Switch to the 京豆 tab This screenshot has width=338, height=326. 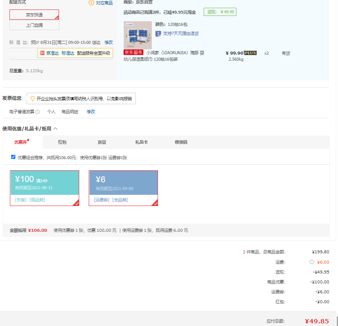click(102, 142)
